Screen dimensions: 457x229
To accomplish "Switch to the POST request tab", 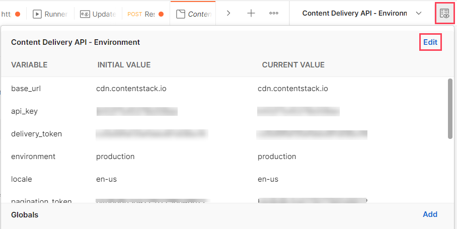I will pyautogui.click(x=142, y=14).
